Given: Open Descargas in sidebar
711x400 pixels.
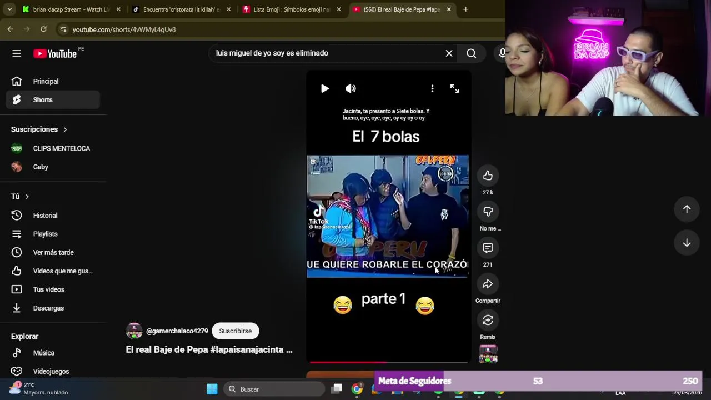Looking at the screenshot, I should 53,308.
